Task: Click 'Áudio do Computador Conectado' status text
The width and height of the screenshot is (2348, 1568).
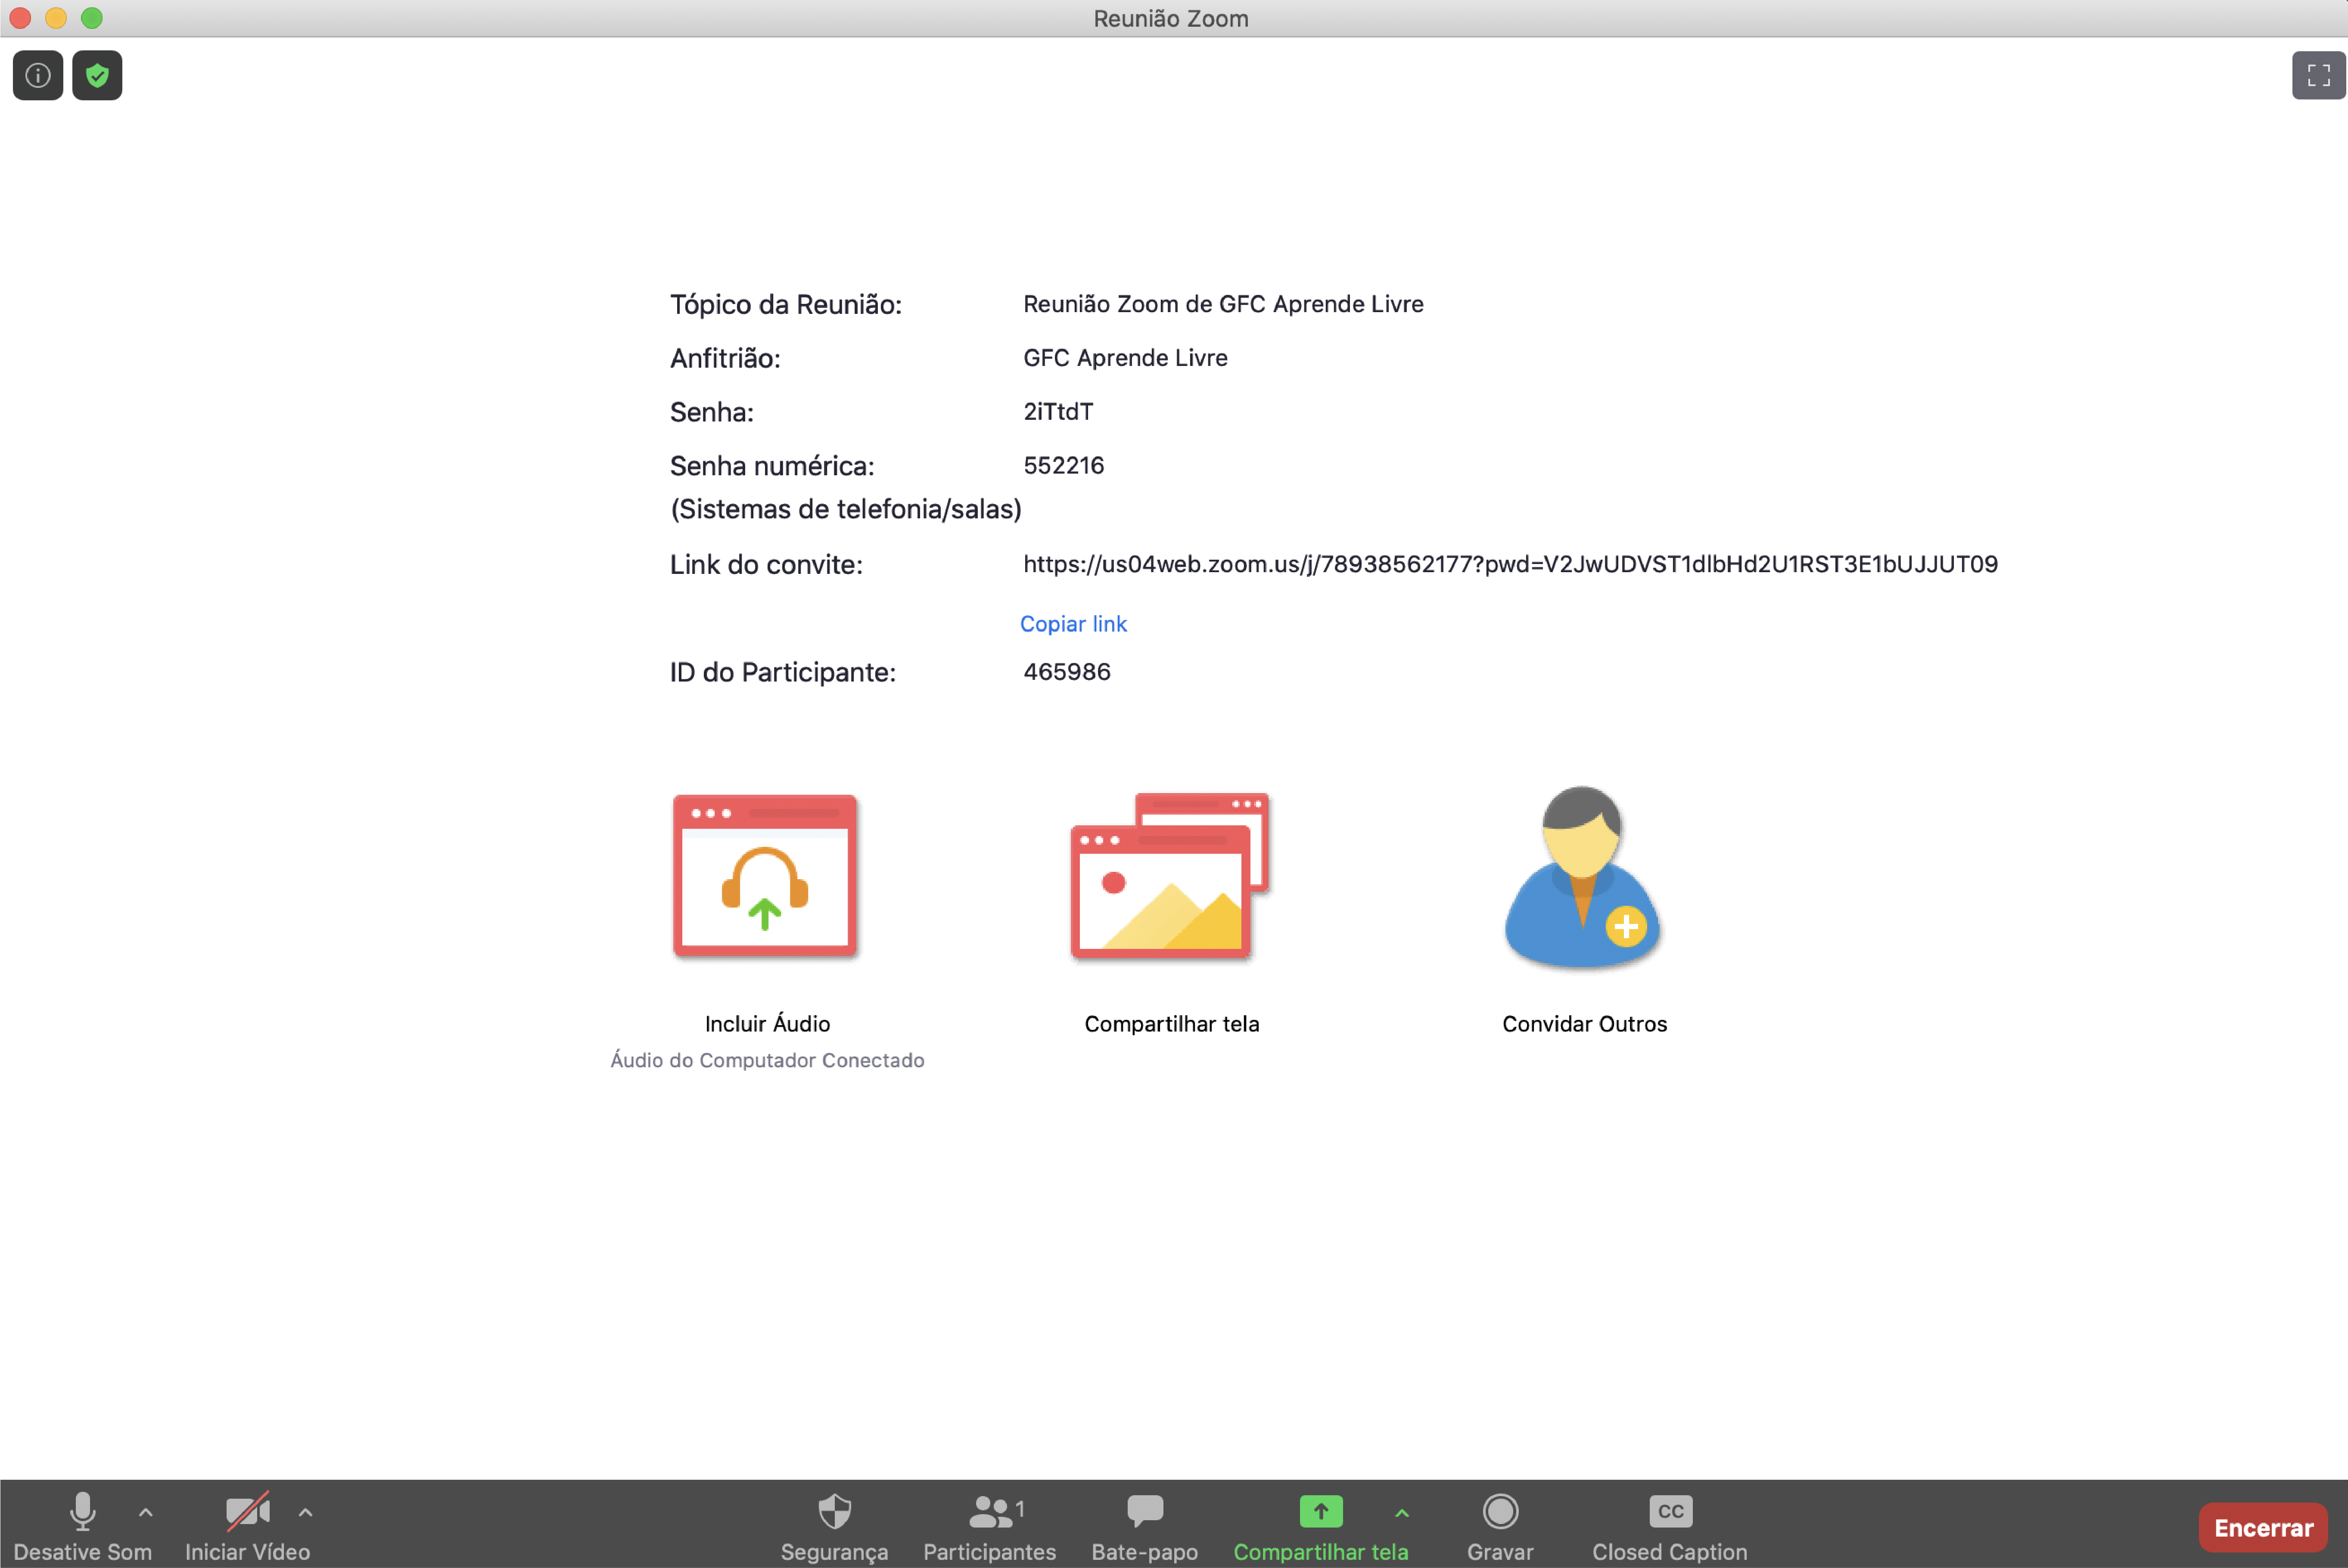Action: click(x=767, y=1060)
